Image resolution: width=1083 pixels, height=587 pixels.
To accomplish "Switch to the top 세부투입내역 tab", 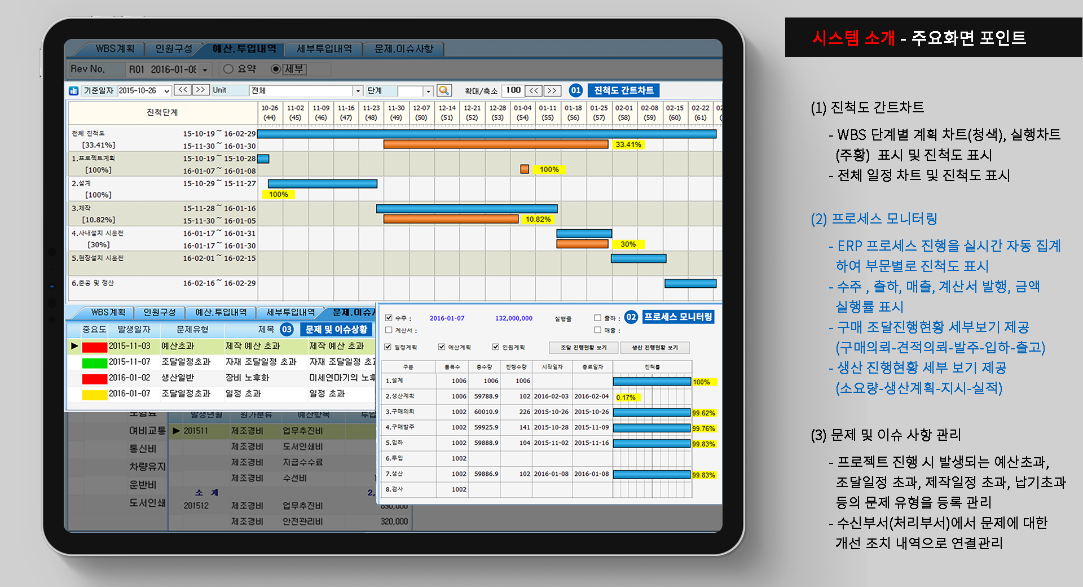I will click(x=324, y=49).
